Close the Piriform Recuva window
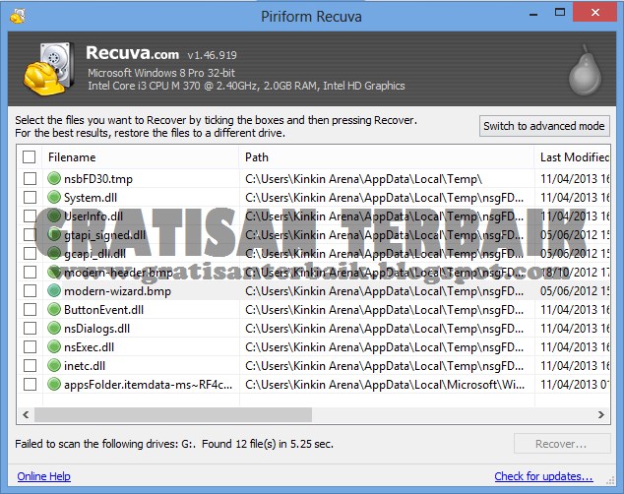The image size is (624, 494). pos(594,13)
